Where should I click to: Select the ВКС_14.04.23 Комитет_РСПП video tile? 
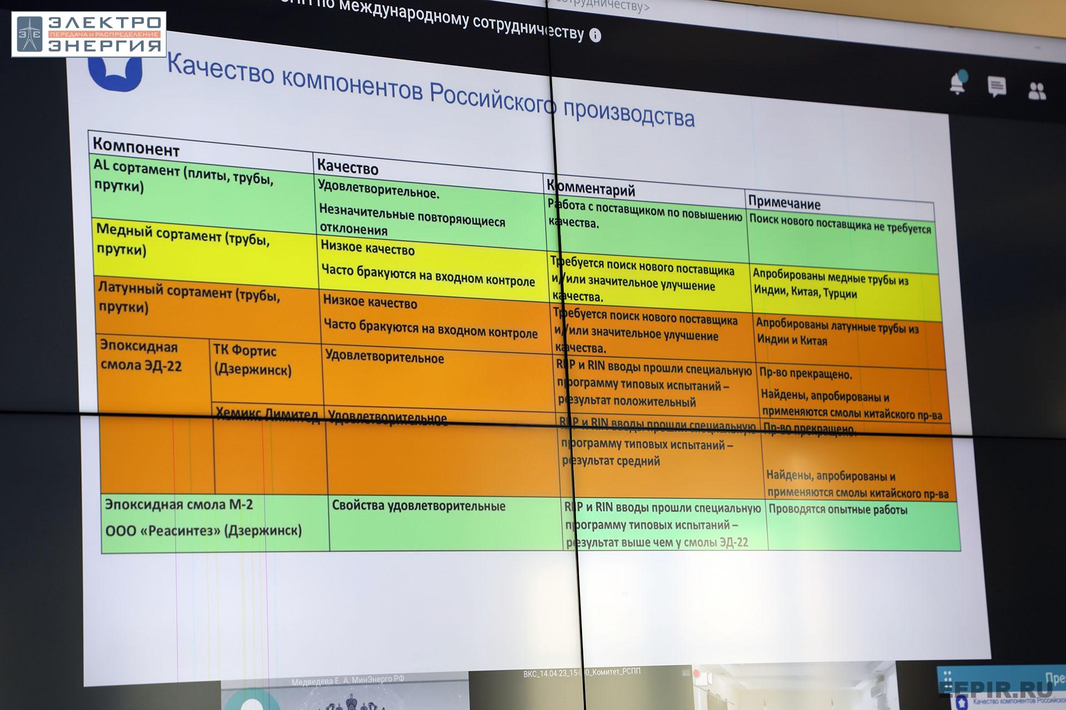point(580,688)
